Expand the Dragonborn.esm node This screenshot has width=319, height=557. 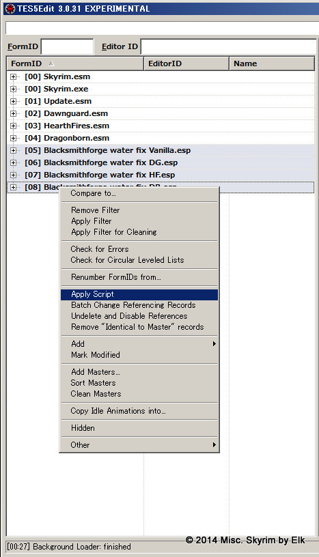(x=13, y=138)
